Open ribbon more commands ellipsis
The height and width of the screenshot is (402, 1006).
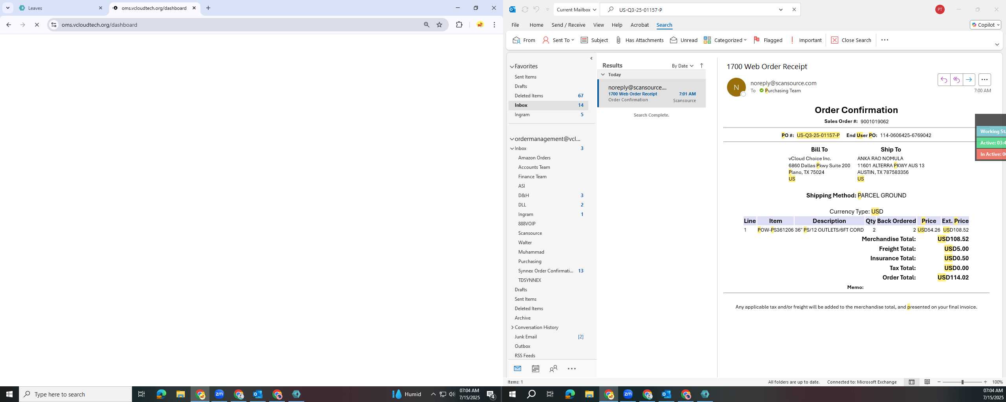(885, 40)
